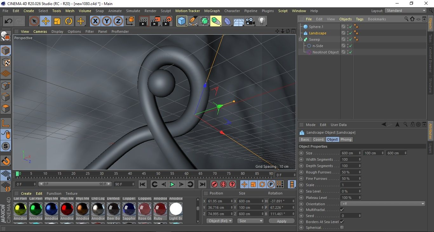Switch to Texture mode icon

6,62
